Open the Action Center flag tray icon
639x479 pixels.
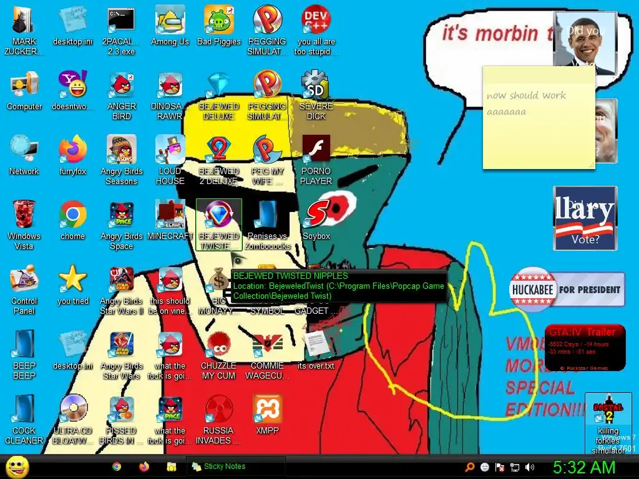click(500, 467)
